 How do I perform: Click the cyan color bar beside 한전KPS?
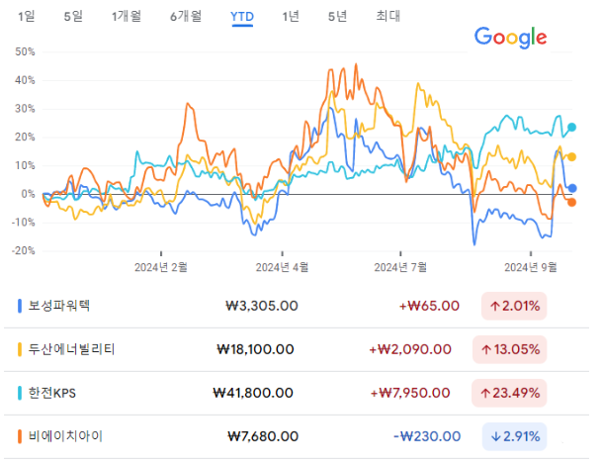coord(20,393)
